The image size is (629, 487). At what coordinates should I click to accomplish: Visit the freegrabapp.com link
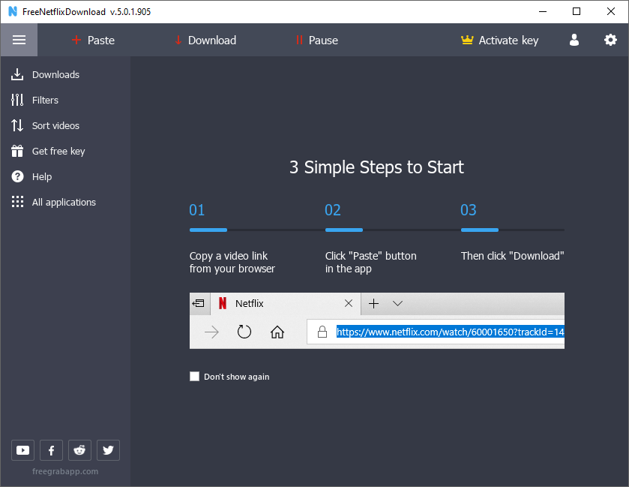coord(65,471)
